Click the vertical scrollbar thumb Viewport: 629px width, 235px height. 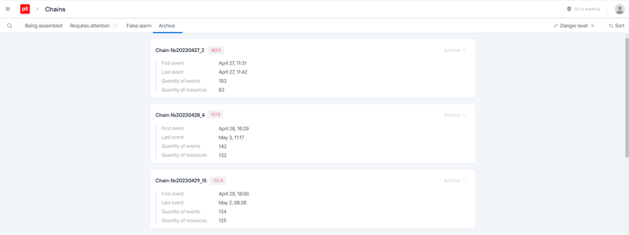(626, 98)
